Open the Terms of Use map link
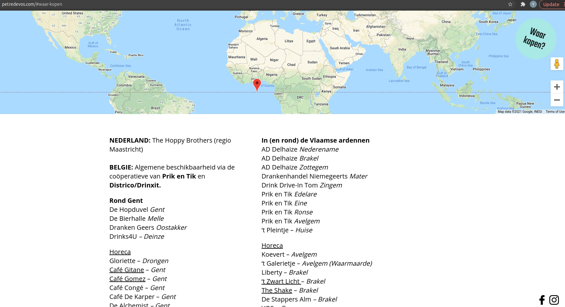This screenshot has width=565, height=307. coord(555,112)
